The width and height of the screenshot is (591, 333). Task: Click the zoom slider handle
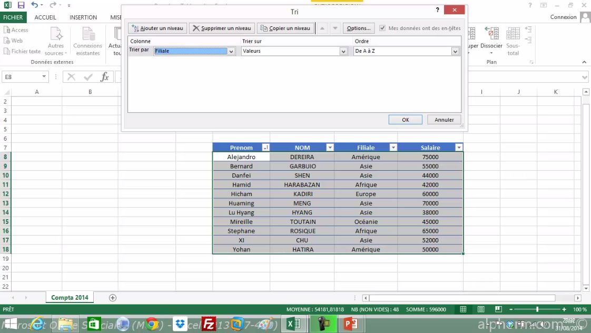[x=537, y=309]
